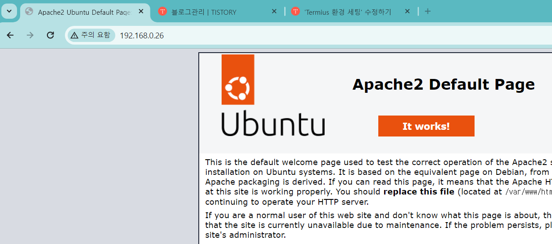Open a new browser tab
This screenshot has width=552, height=244.
pyautogui.click(x=428, y=12)
